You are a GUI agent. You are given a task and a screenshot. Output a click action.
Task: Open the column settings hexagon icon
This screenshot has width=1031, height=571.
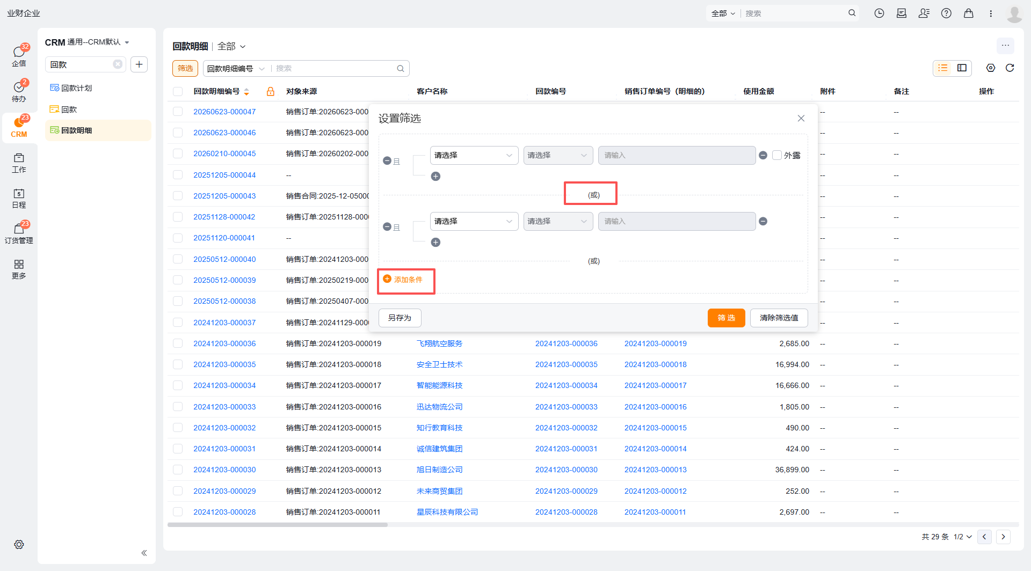point(991,68)
